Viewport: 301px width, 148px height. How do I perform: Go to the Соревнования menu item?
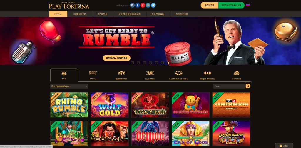click(x=130, y=14)
